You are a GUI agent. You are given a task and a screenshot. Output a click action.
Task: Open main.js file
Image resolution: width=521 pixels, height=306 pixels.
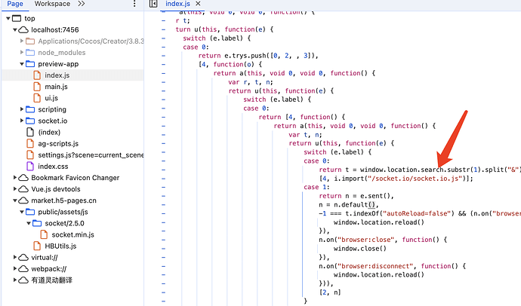click(56, 87)
